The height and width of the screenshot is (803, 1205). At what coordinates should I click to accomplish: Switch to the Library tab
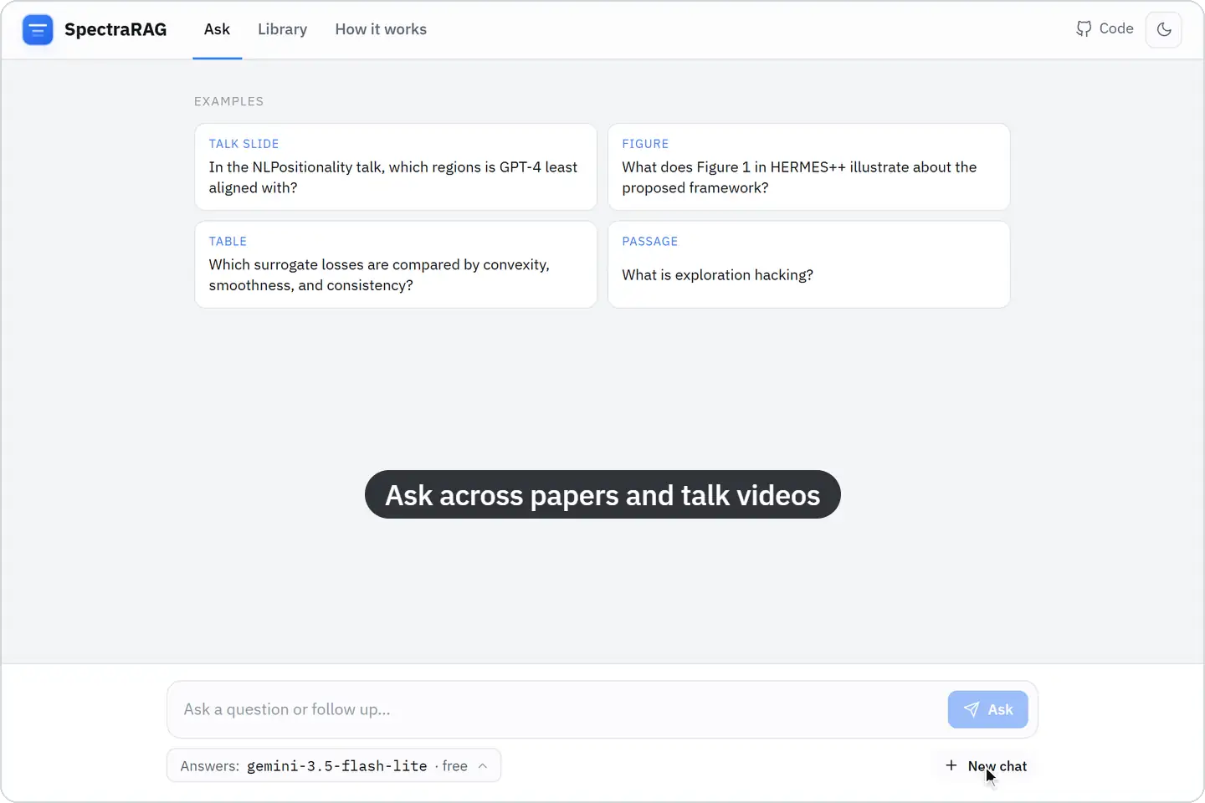point(282,29)
